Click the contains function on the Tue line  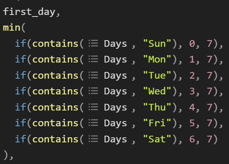(55, 75)
